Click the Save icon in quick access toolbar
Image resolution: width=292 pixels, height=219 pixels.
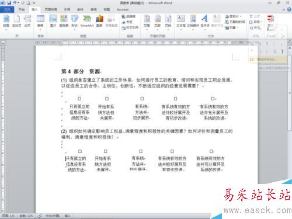[x=9, y=3]
